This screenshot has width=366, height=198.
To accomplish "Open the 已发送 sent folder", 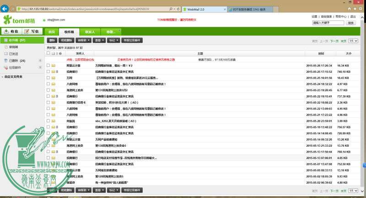I will pyautogui.click(x=14, y=54).
